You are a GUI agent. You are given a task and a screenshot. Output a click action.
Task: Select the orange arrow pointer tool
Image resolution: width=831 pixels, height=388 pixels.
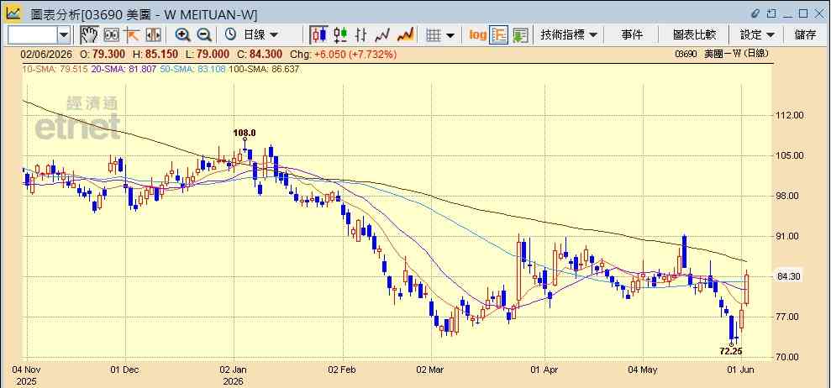(131, 35)
